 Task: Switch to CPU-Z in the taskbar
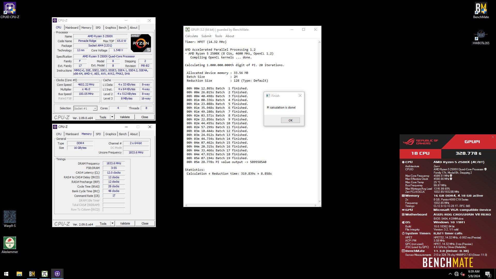point(57,274)
